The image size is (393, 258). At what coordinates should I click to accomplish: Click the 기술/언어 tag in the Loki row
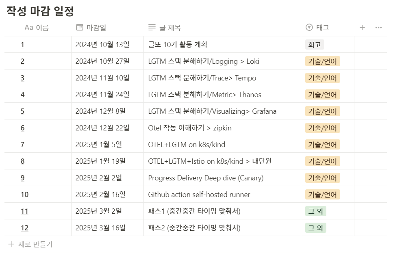pyautogui.click(x=322, y=61)
